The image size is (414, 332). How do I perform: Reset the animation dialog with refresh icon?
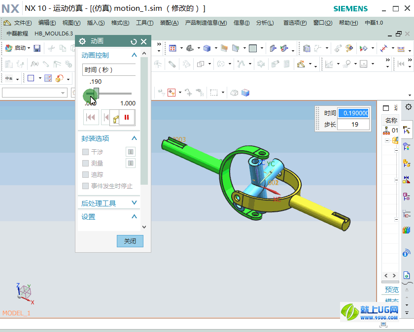click(x=134, y=42)
